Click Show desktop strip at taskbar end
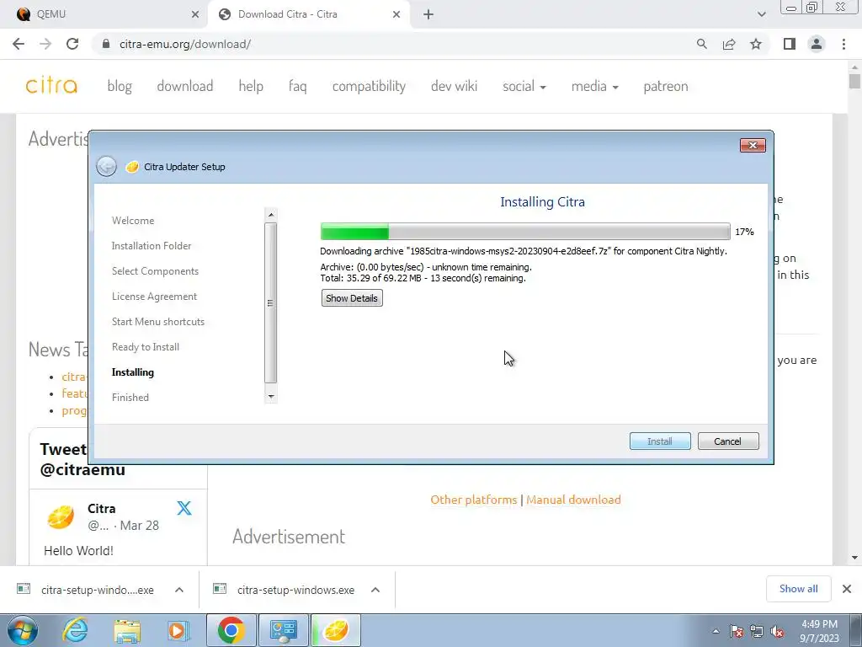Image resolution: width=862 pixels, height=647 pixels. pyautogui.click(x=855, y=630)
